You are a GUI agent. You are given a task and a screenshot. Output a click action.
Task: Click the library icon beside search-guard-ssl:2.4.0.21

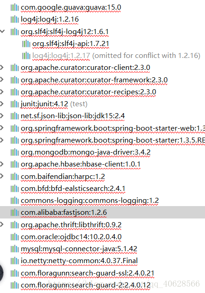pos(15,273)
